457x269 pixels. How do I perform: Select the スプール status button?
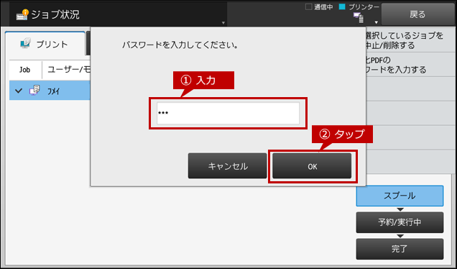[x=400, y=196]
